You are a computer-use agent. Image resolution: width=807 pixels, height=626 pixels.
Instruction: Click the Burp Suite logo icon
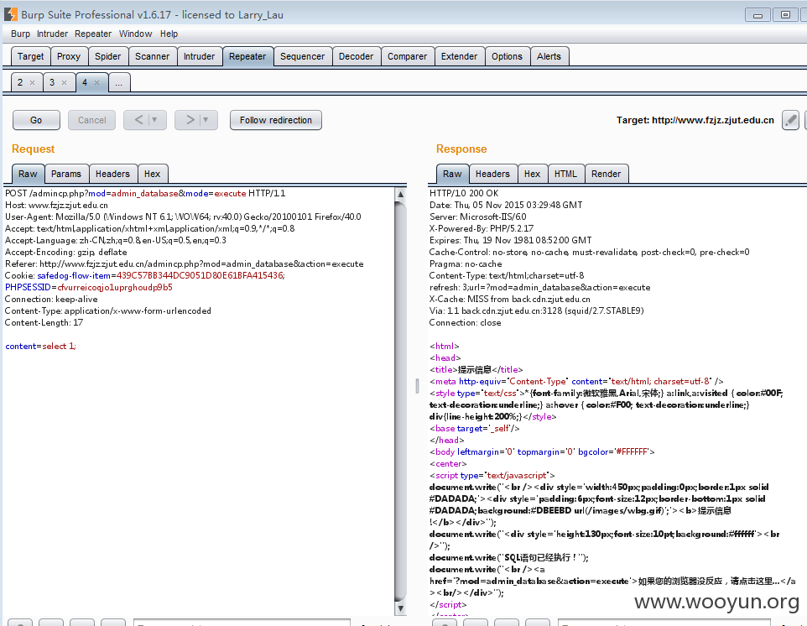[10, 14]
